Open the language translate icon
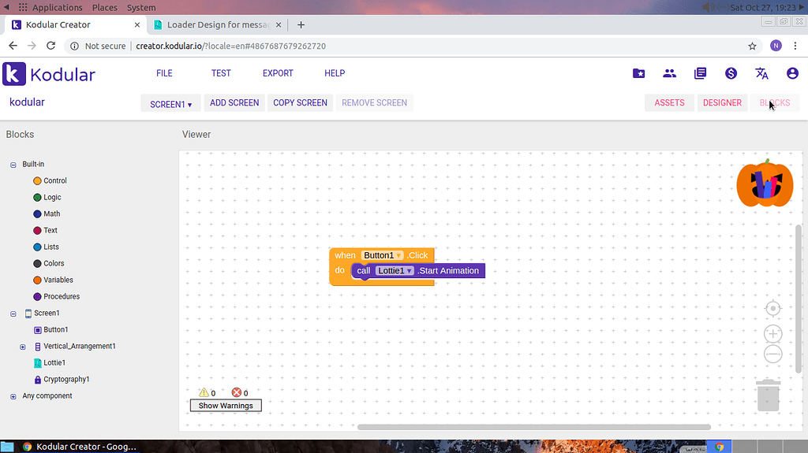The width and height of the screenshot is (808, 453). [761, 73]
